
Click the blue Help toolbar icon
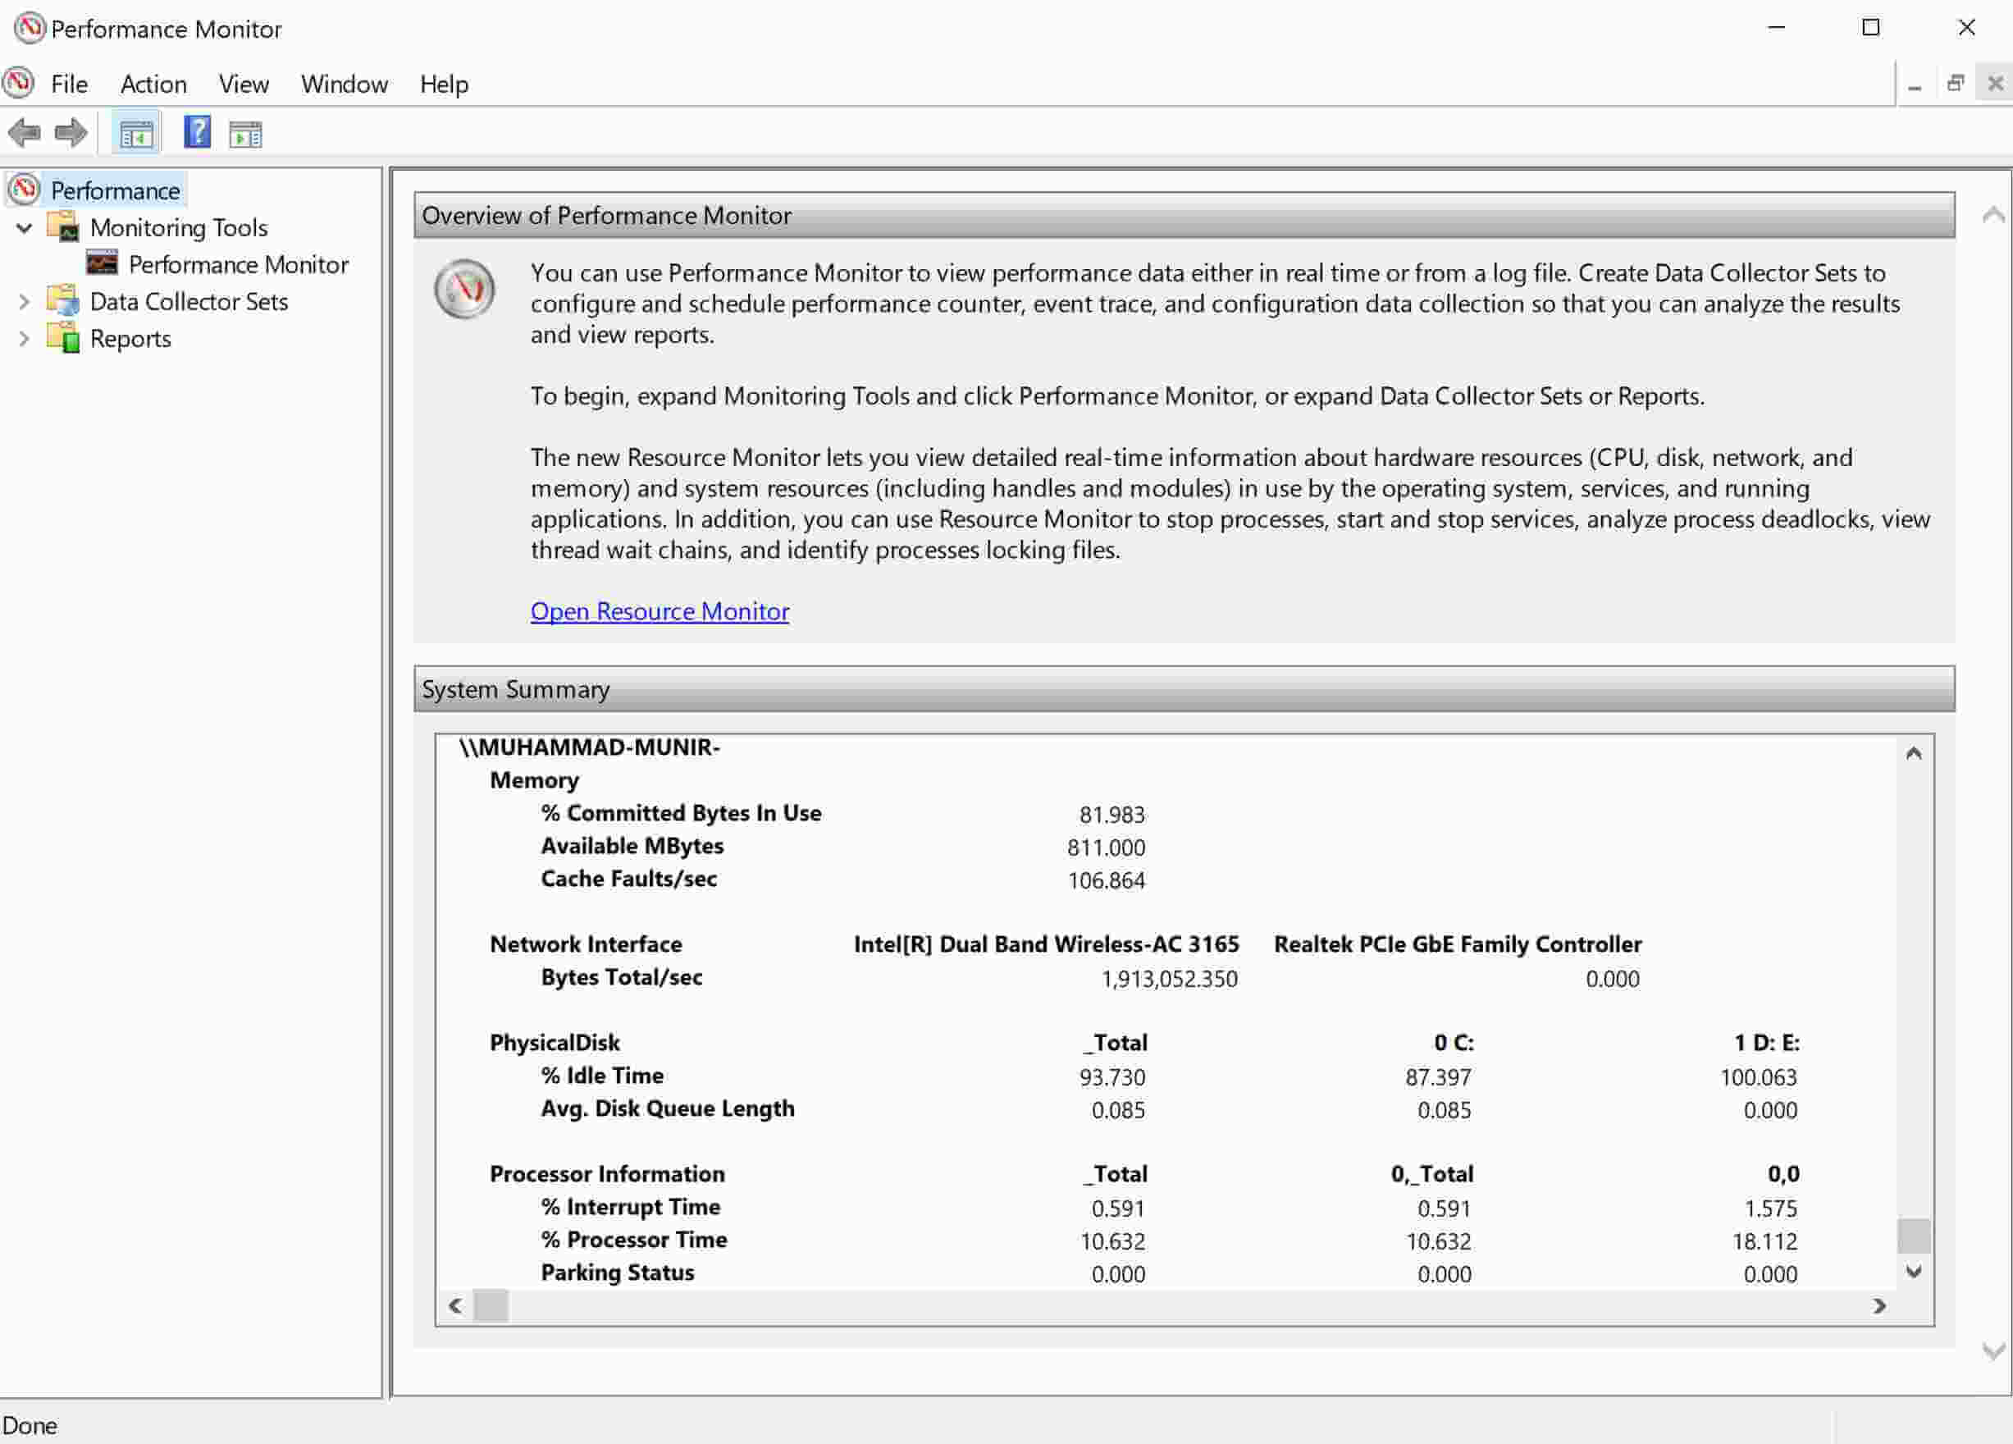click(x=196, y=133)
